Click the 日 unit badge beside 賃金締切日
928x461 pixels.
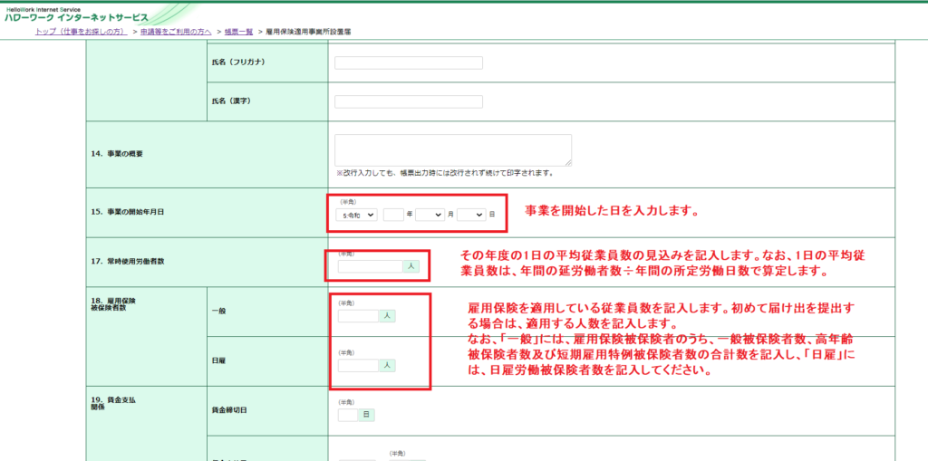[366, 415]
